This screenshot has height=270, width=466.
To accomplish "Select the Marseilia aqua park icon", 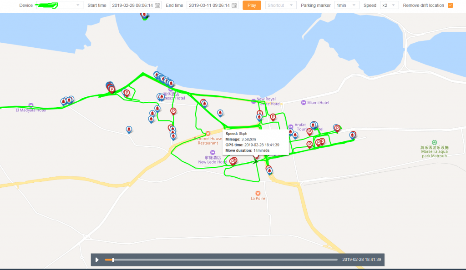I will (x=434, y=142).
